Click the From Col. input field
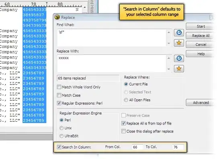Viewport: 217px width, 159px height. [x=137, y=147]
